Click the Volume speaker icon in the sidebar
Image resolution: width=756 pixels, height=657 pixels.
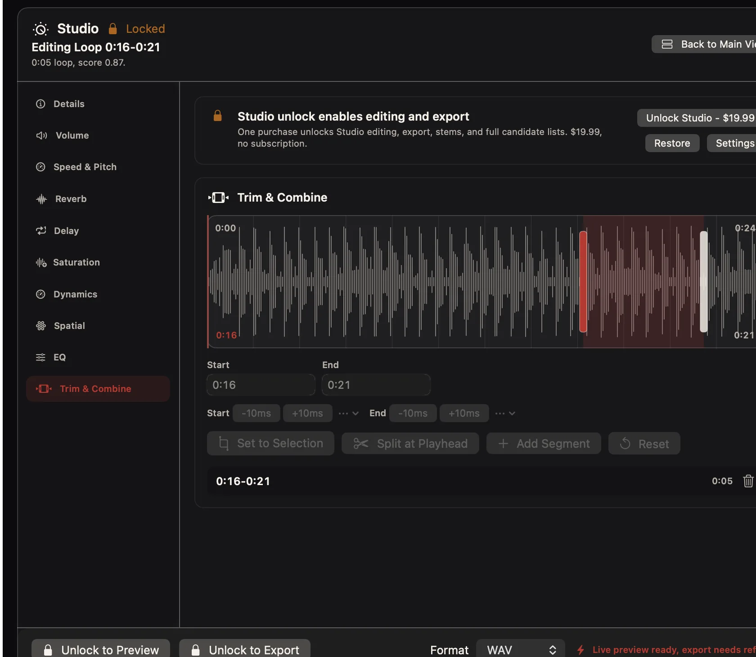pos(41,135)
